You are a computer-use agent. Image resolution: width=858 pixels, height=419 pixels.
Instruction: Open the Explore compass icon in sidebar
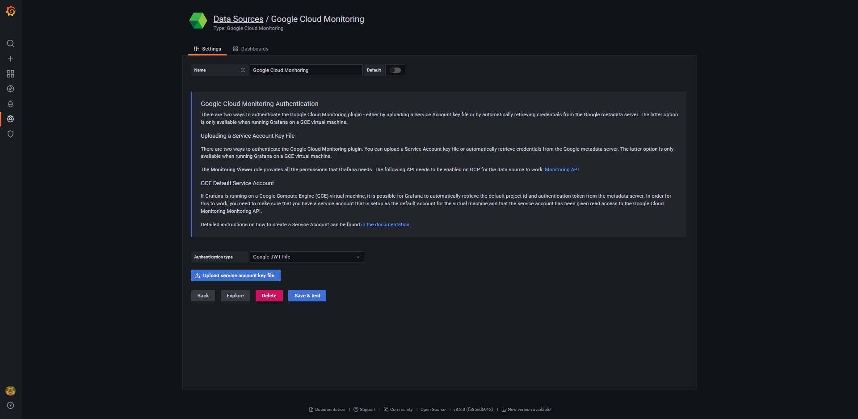[x=11, y=89]
